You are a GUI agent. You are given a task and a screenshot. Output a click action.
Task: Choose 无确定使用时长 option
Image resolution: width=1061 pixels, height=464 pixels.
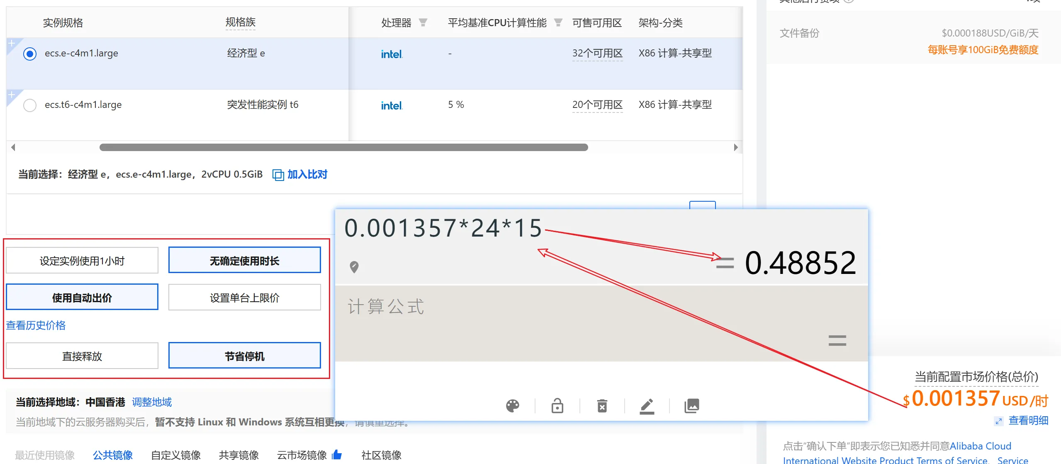pos(245,261)
